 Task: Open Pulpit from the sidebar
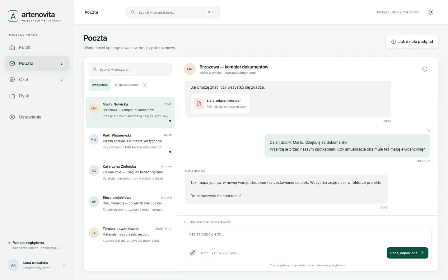pos(37,47)
